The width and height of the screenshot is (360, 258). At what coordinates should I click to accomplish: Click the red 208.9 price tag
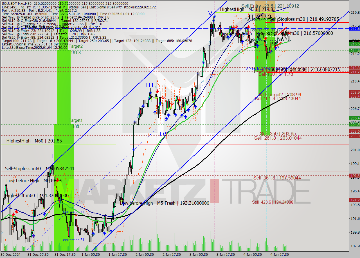coord(355,92)
